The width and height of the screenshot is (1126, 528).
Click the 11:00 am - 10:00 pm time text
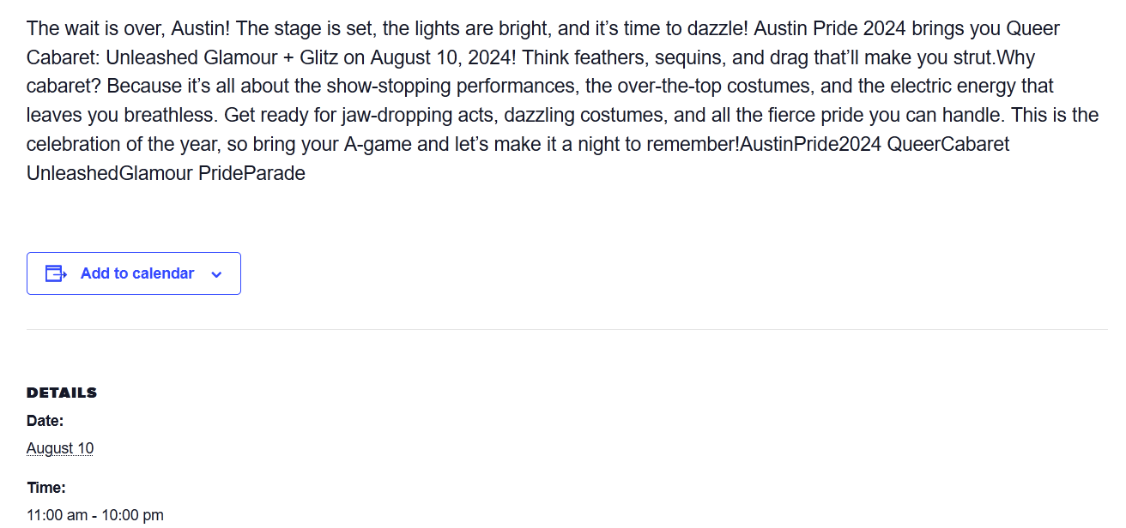point(95,515)
